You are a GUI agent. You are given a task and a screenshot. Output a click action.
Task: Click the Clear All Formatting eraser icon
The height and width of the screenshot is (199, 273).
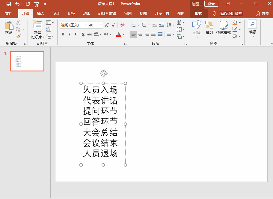(x=122, y=25)
